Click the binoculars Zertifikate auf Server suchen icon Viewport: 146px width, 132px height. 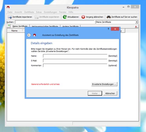point(109,17)
